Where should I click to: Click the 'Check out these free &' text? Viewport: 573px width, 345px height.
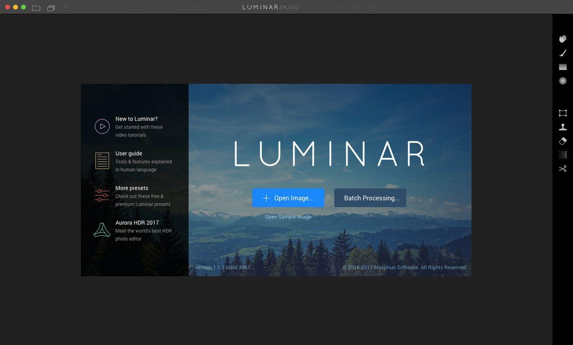coord(139,197)
